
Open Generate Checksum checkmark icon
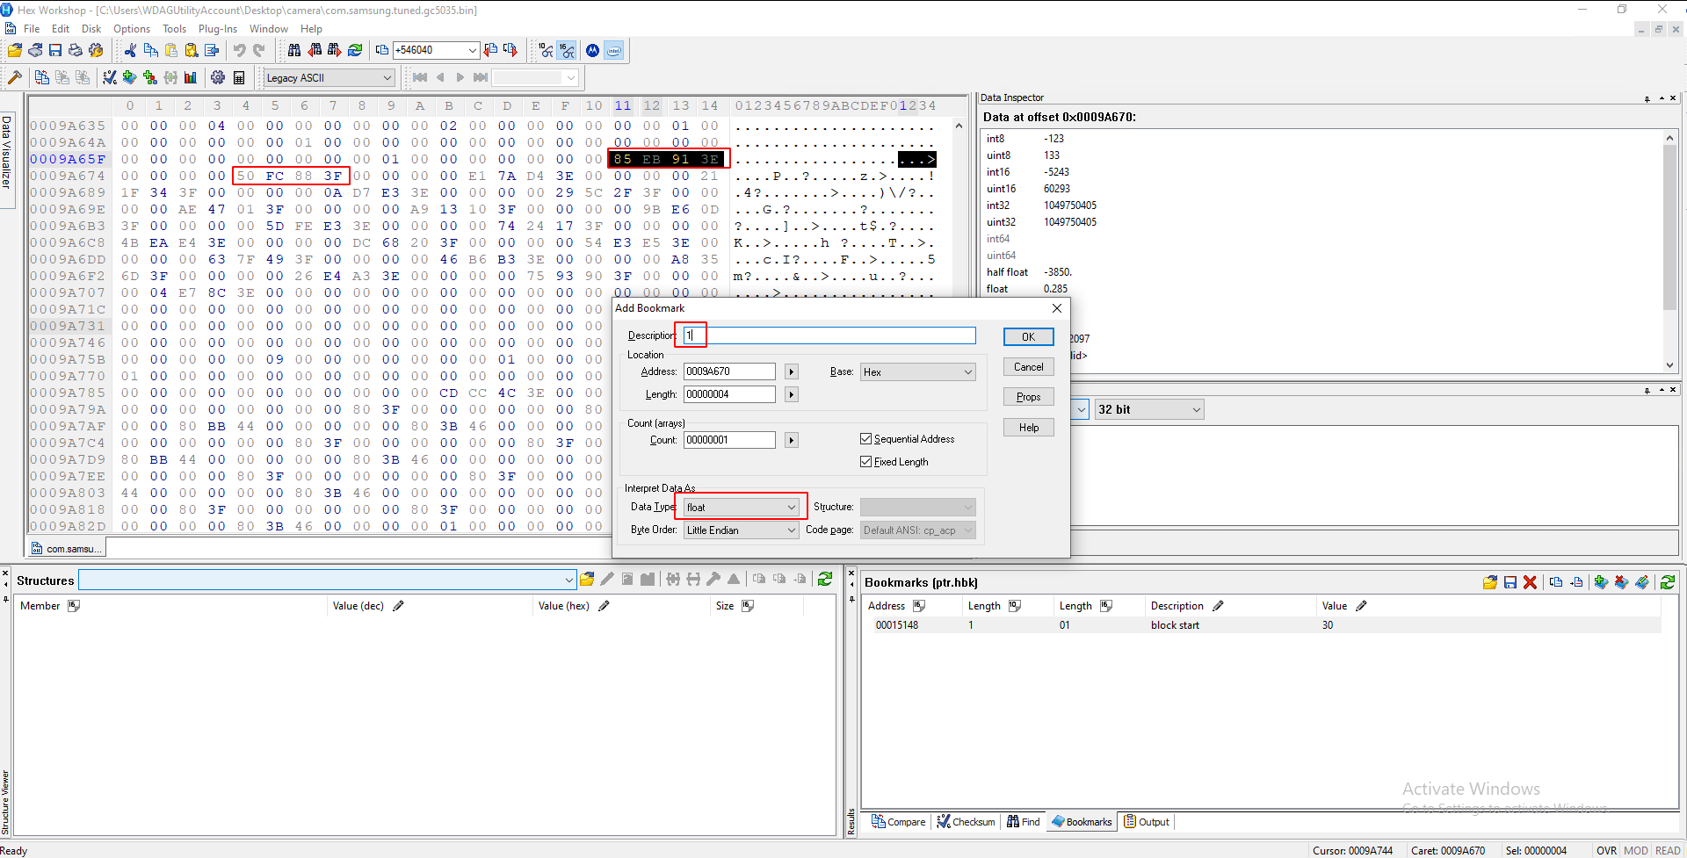[110, 78]
